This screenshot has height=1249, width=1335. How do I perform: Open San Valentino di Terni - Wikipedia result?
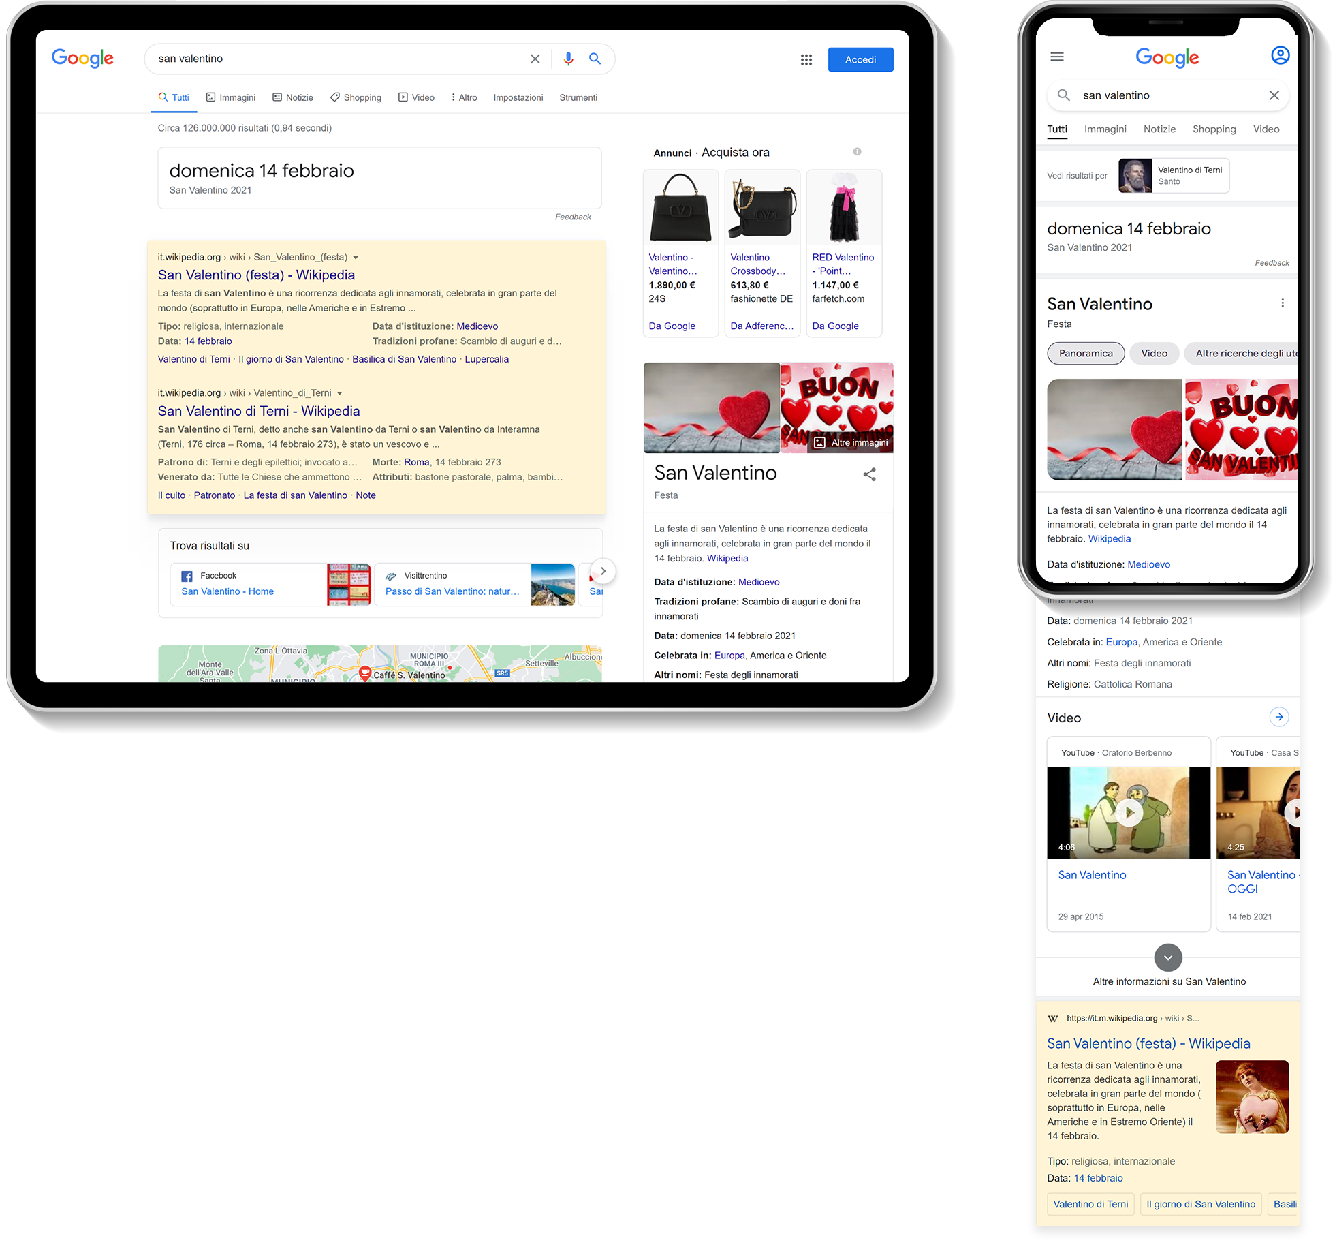[x=259, y=411]
